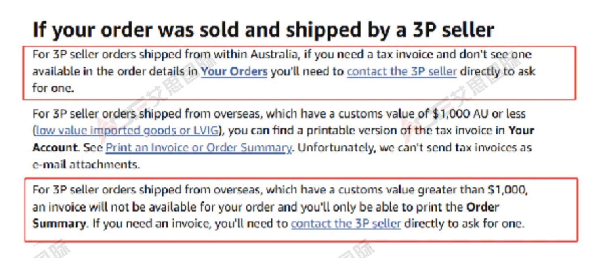603x258 pixels.
Task: Click contact the 3P seller link in bottom red box
Action: click(346, 224)
